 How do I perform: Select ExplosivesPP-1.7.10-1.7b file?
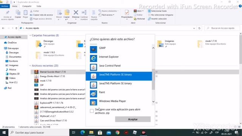(x=51, y=103)
